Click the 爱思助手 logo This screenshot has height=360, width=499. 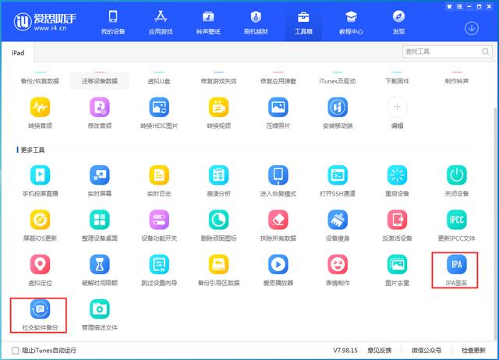[x=45, y=22]
